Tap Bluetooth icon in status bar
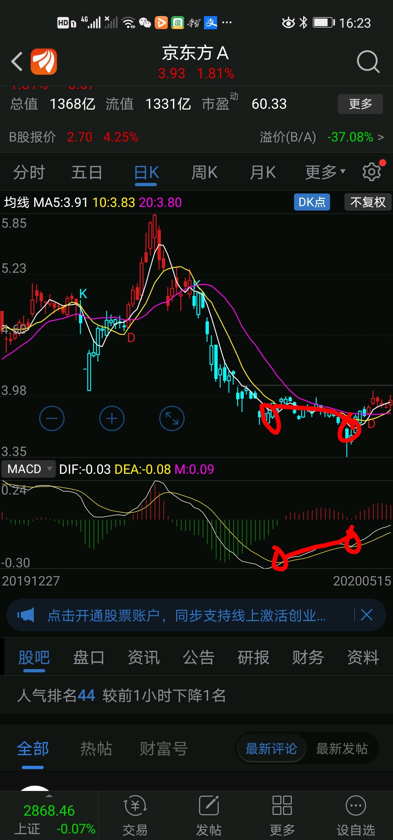Image resolution: width=393 pixels, height=840 pixels. 303,23
